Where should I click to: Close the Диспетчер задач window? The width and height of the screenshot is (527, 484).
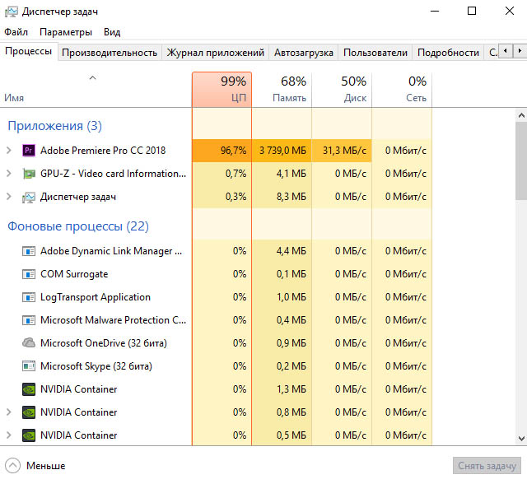(x=510, y=11)
